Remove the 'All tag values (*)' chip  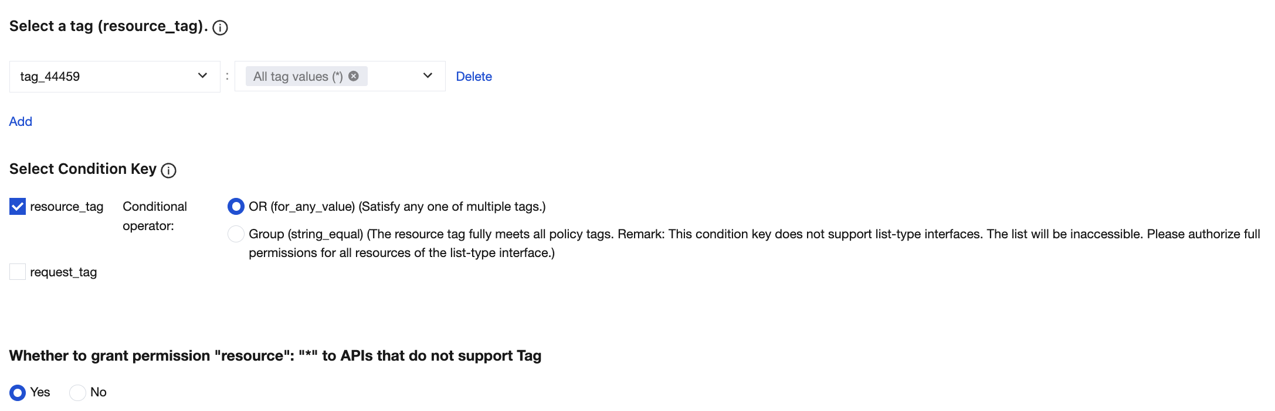click(x=354, y=76)
